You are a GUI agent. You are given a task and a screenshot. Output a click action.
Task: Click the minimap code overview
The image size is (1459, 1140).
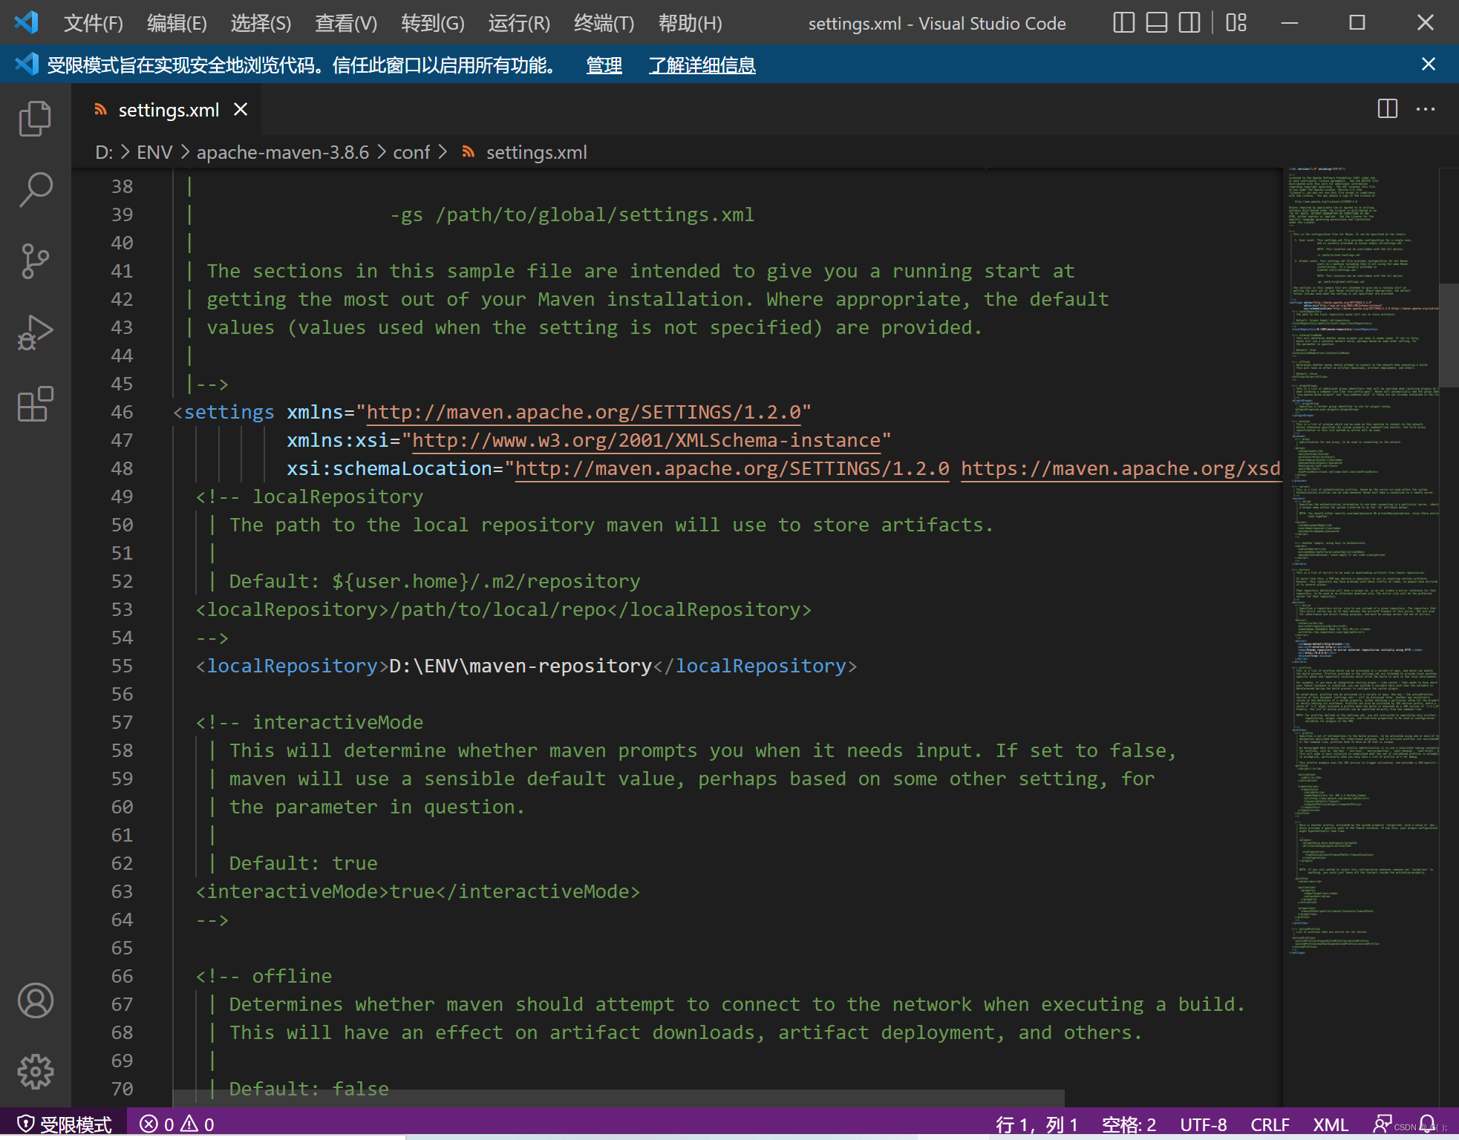coord(1362,562)
